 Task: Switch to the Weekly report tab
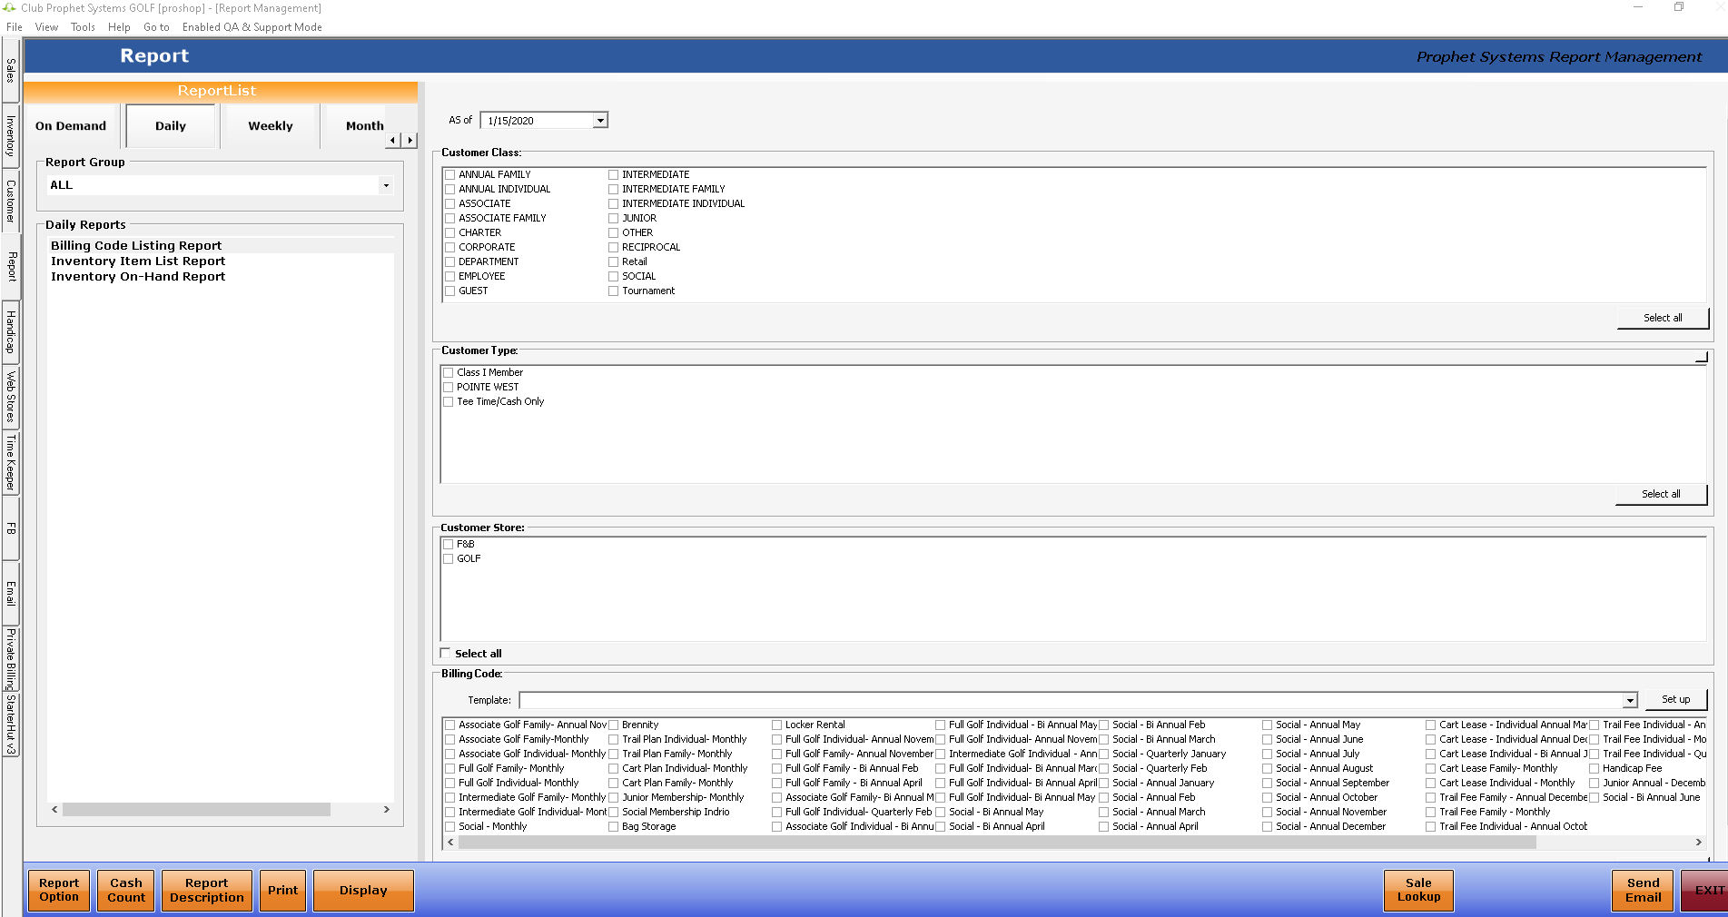tap(271, 126)
